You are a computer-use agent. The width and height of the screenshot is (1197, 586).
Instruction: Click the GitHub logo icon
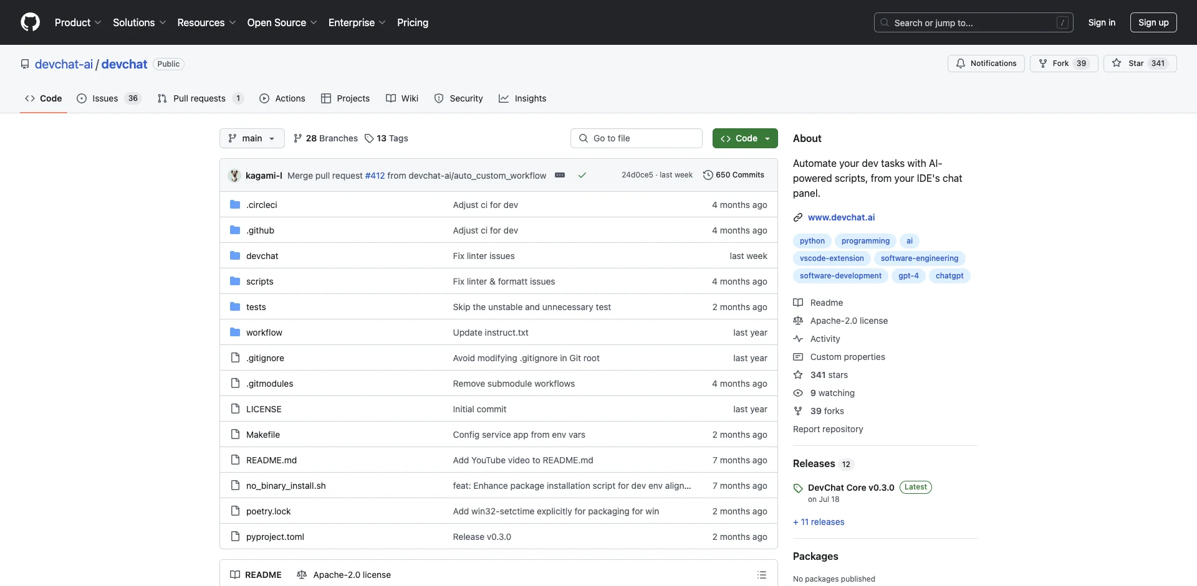[30, 22]
